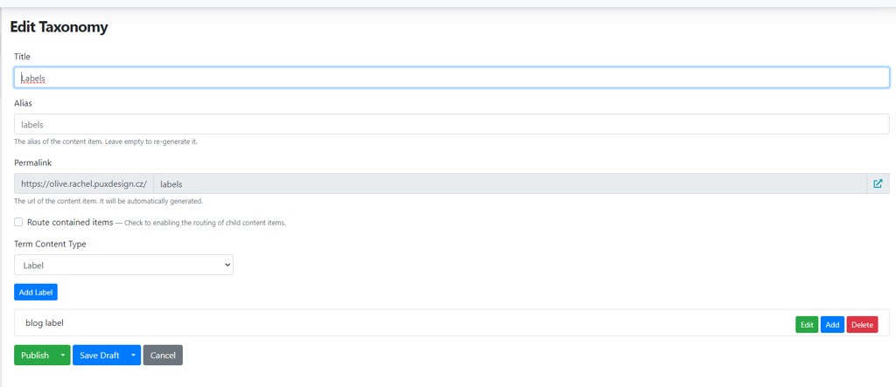This screenshot has width=896, height=387.
Task: Click the Route contained items label text
Action: point(70,222)
